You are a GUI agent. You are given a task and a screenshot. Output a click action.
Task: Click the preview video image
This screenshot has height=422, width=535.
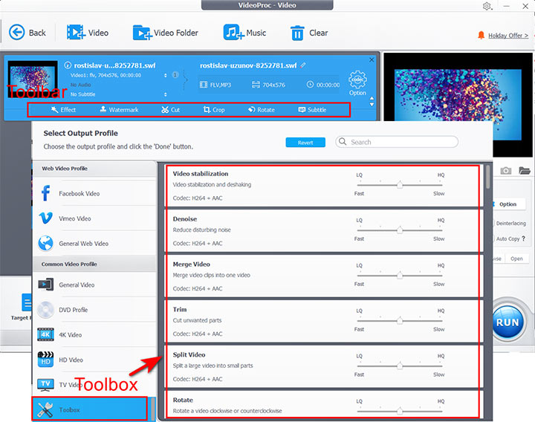pyautogui.click(x=458, y=105)
